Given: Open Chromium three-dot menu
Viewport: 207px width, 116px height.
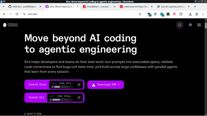Looking at the screenshot, I should [203, 14].
